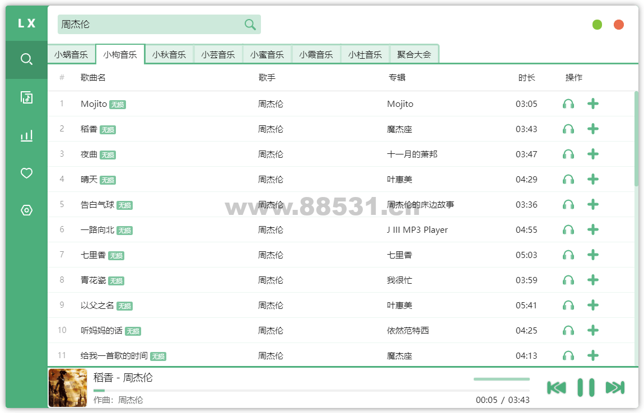This screenshot has width=644, height=413.
Task: Add 夜曲 with plus icon
Action: tap(592, 154)
